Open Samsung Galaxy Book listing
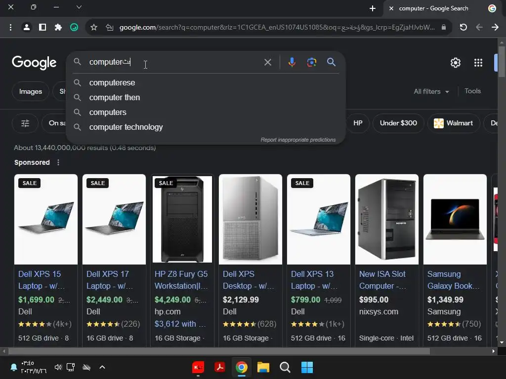The width and height of the screenshot is (506, 379). (454, 280)
